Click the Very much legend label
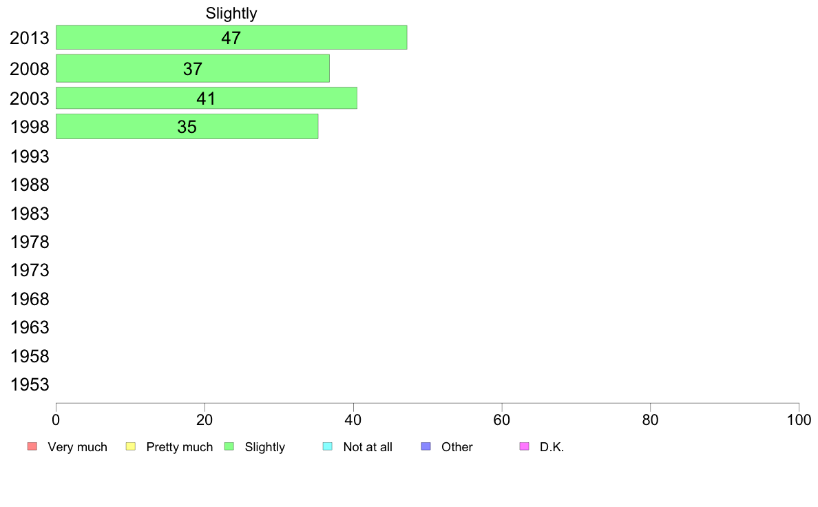Image resolution: width=818 pixels, height=507 pixels. pos(77,447)
